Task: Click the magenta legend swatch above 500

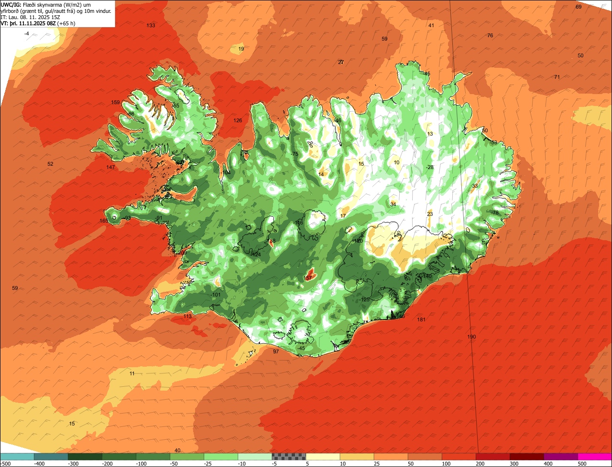Action: click(x=595, y=456)
